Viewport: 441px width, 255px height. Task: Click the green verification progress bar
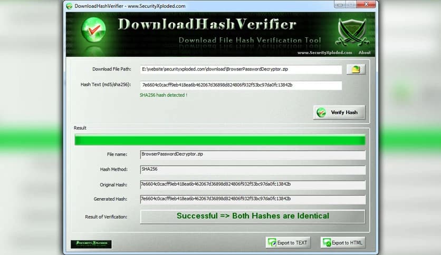(x=220, y=140)
